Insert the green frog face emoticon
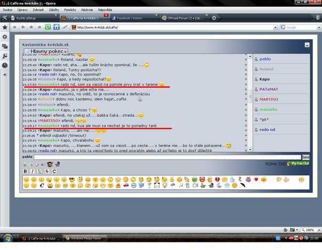The width and height of the screenshot is (322, 250). [x=195, y=179]
